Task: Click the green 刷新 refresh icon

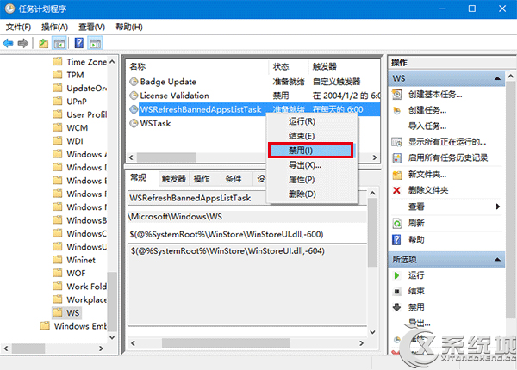Action: tap(397, 224)
